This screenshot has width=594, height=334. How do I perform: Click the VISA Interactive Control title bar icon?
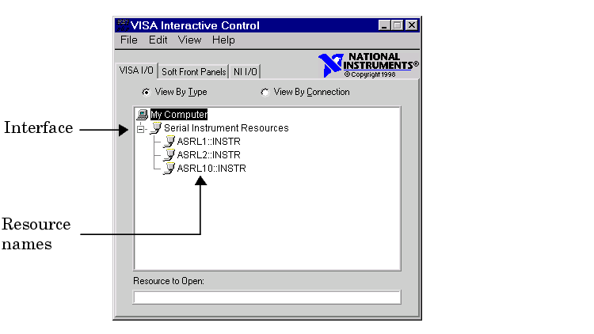click(123, 25)
